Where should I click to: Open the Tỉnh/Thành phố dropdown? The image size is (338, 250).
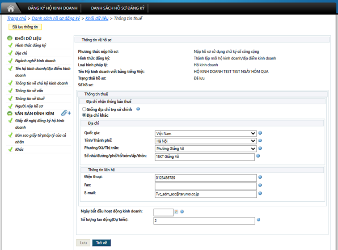pyautogui.click(x=253, y=141)
